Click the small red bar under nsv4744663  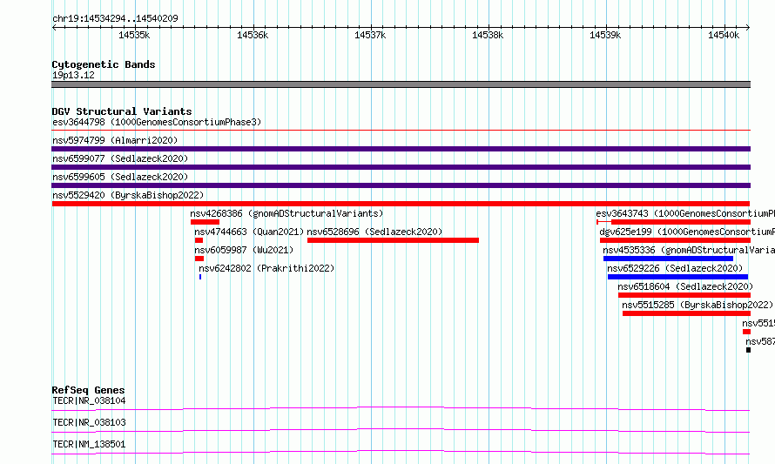(x=199, y=240)
